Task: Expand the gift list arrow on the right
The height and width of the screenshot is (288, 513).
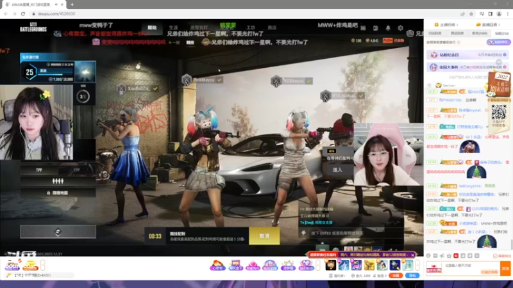Action: 417,265
